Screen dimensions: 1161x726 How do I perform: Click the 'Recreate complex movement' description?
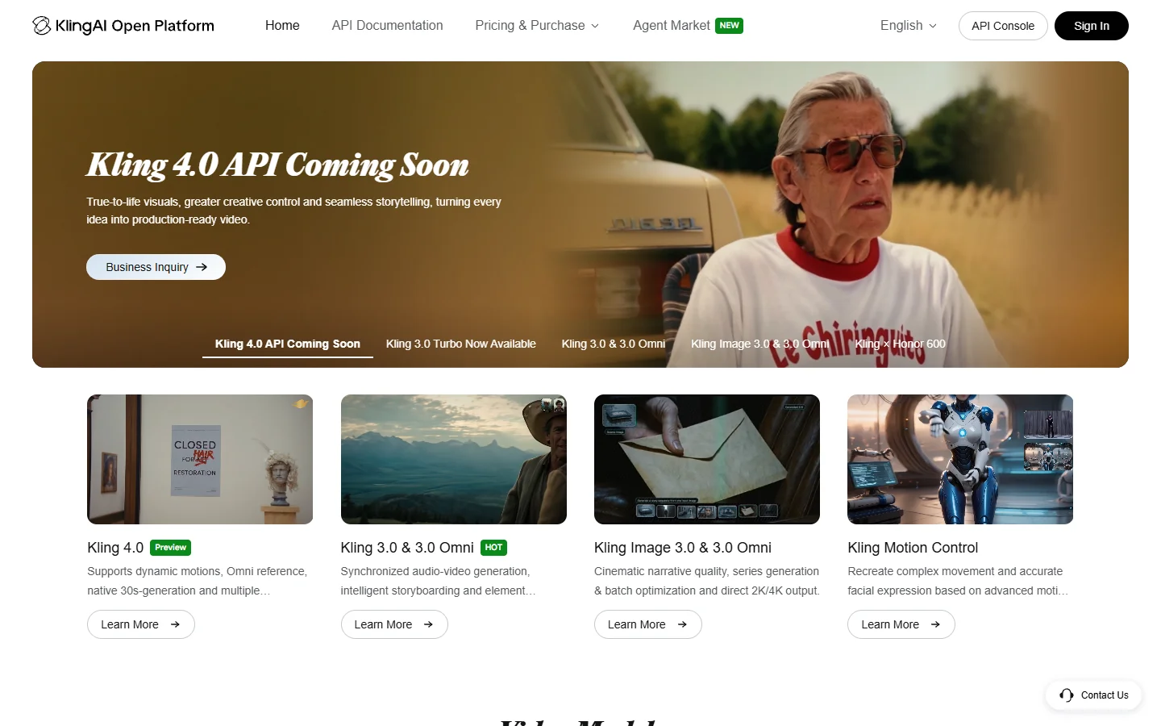point(958,581)
